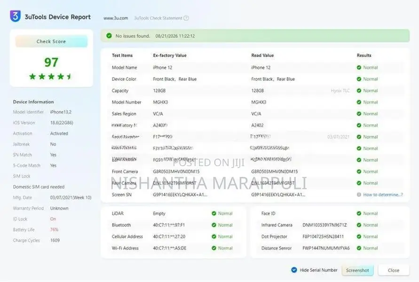The width and height of the screenshot is (419, 282).
Task: Click the Normal check icon for Model Name
Action: tap(359, 68)
